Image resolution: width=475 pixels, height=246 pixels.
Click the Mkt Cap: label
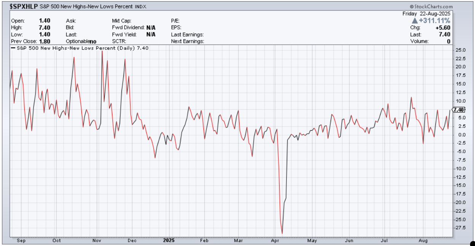122,21
